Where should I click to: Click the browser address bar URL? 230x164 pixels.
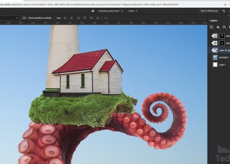(89, 5)
